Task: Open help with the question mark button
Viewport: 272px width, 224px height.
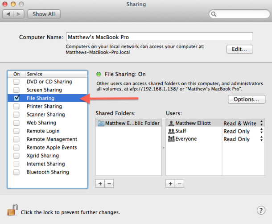Action: click(261, 211)
